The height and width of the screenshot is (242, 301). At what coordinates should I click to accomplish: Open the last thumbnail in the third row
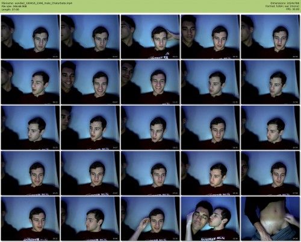tap(270, 127)
